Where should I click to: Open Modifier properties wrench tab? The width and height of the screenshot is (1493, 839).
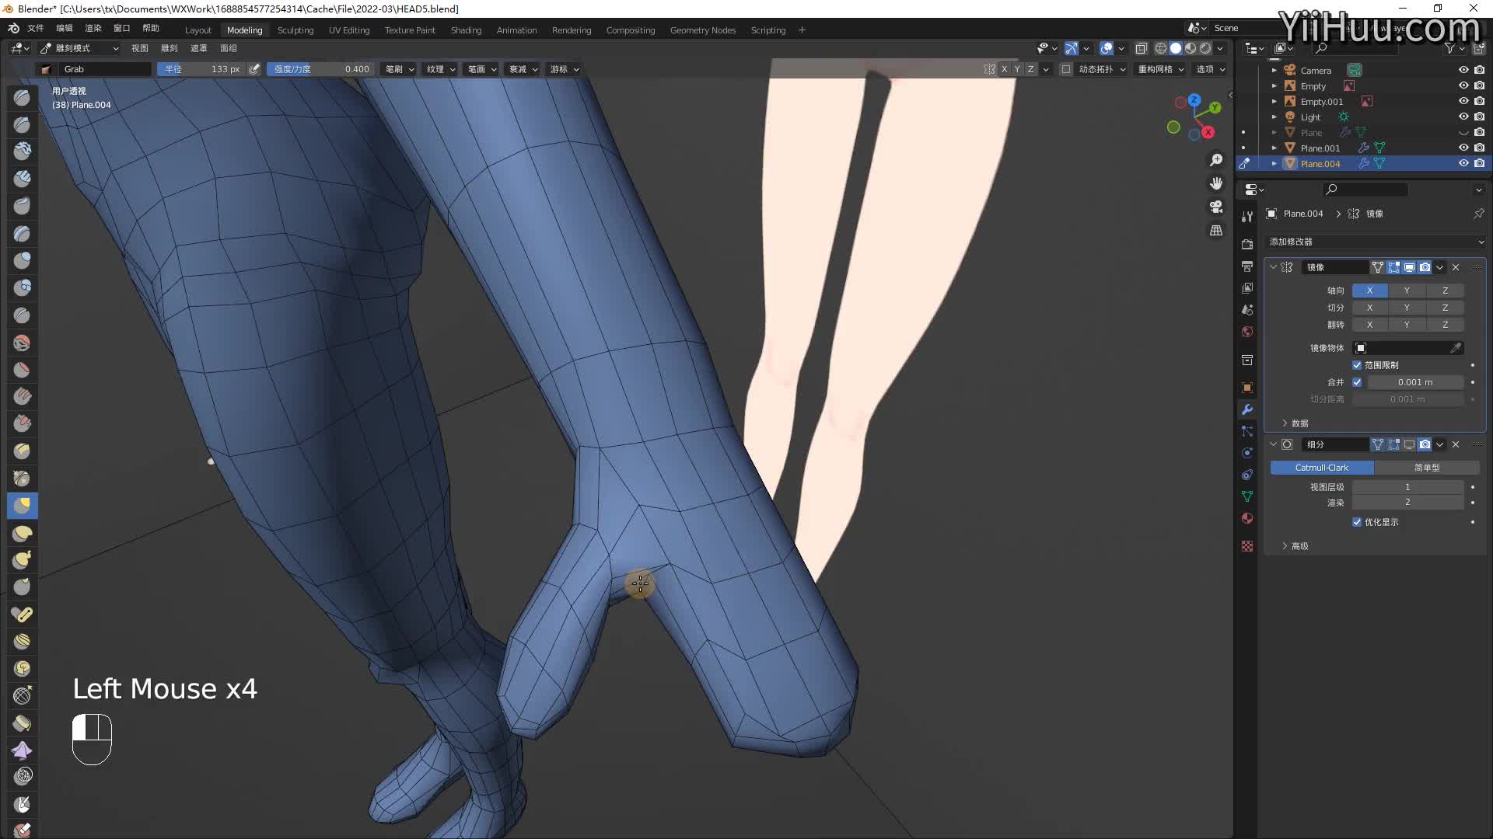[x=1247, y=409]
